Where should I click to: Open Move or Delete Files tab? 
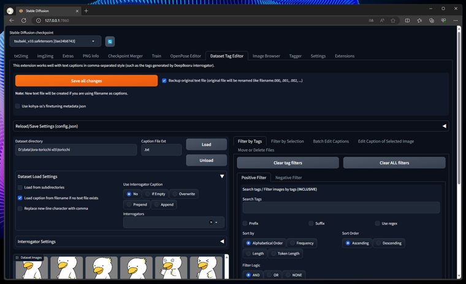[x=256, y=150]
